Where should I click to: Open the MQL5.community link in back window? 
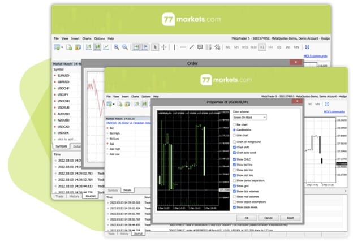coord(315,57)
